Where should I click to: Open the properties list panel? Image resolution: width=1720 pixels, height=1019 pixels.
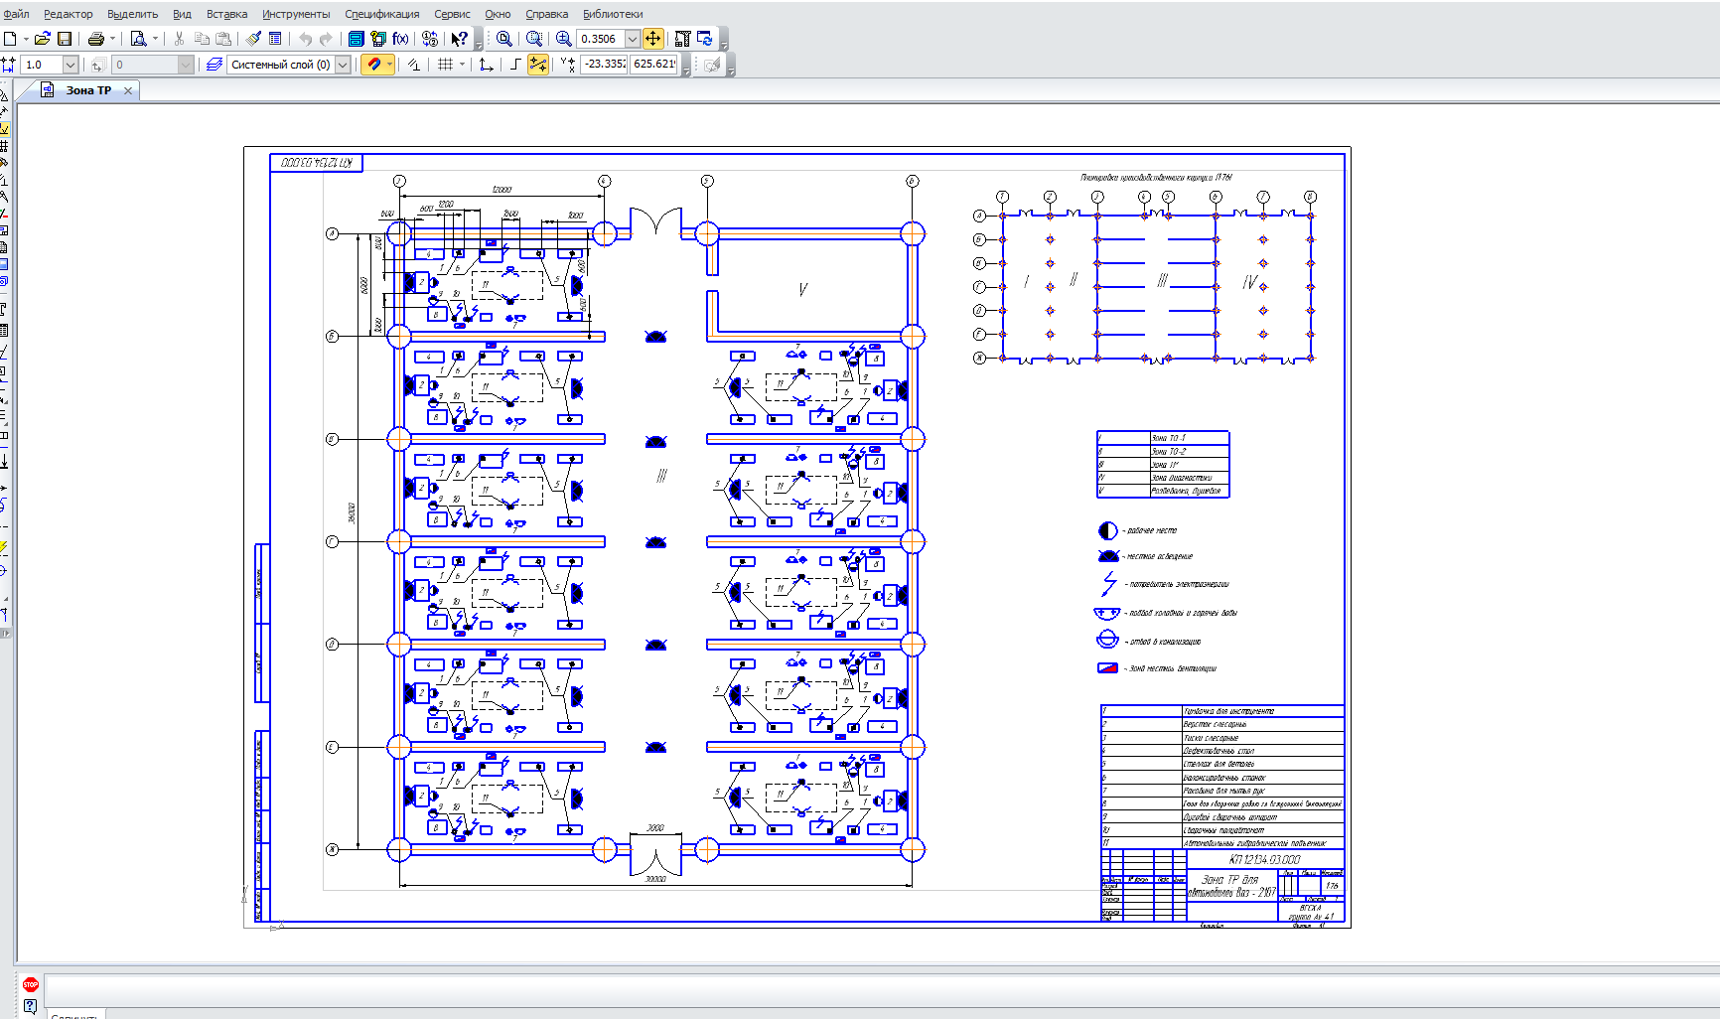pyautogui.click(x=275, y=39)
